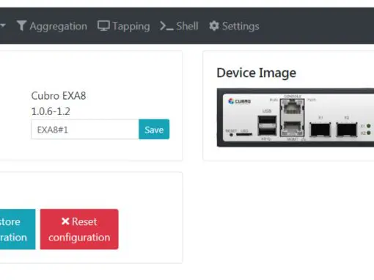Open the Aggregation menu item
The image size is (374, 280).
click(52, 26)
